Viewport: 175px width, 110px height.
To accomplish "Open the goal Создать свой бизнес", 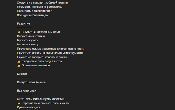I will tap(31, 82).
